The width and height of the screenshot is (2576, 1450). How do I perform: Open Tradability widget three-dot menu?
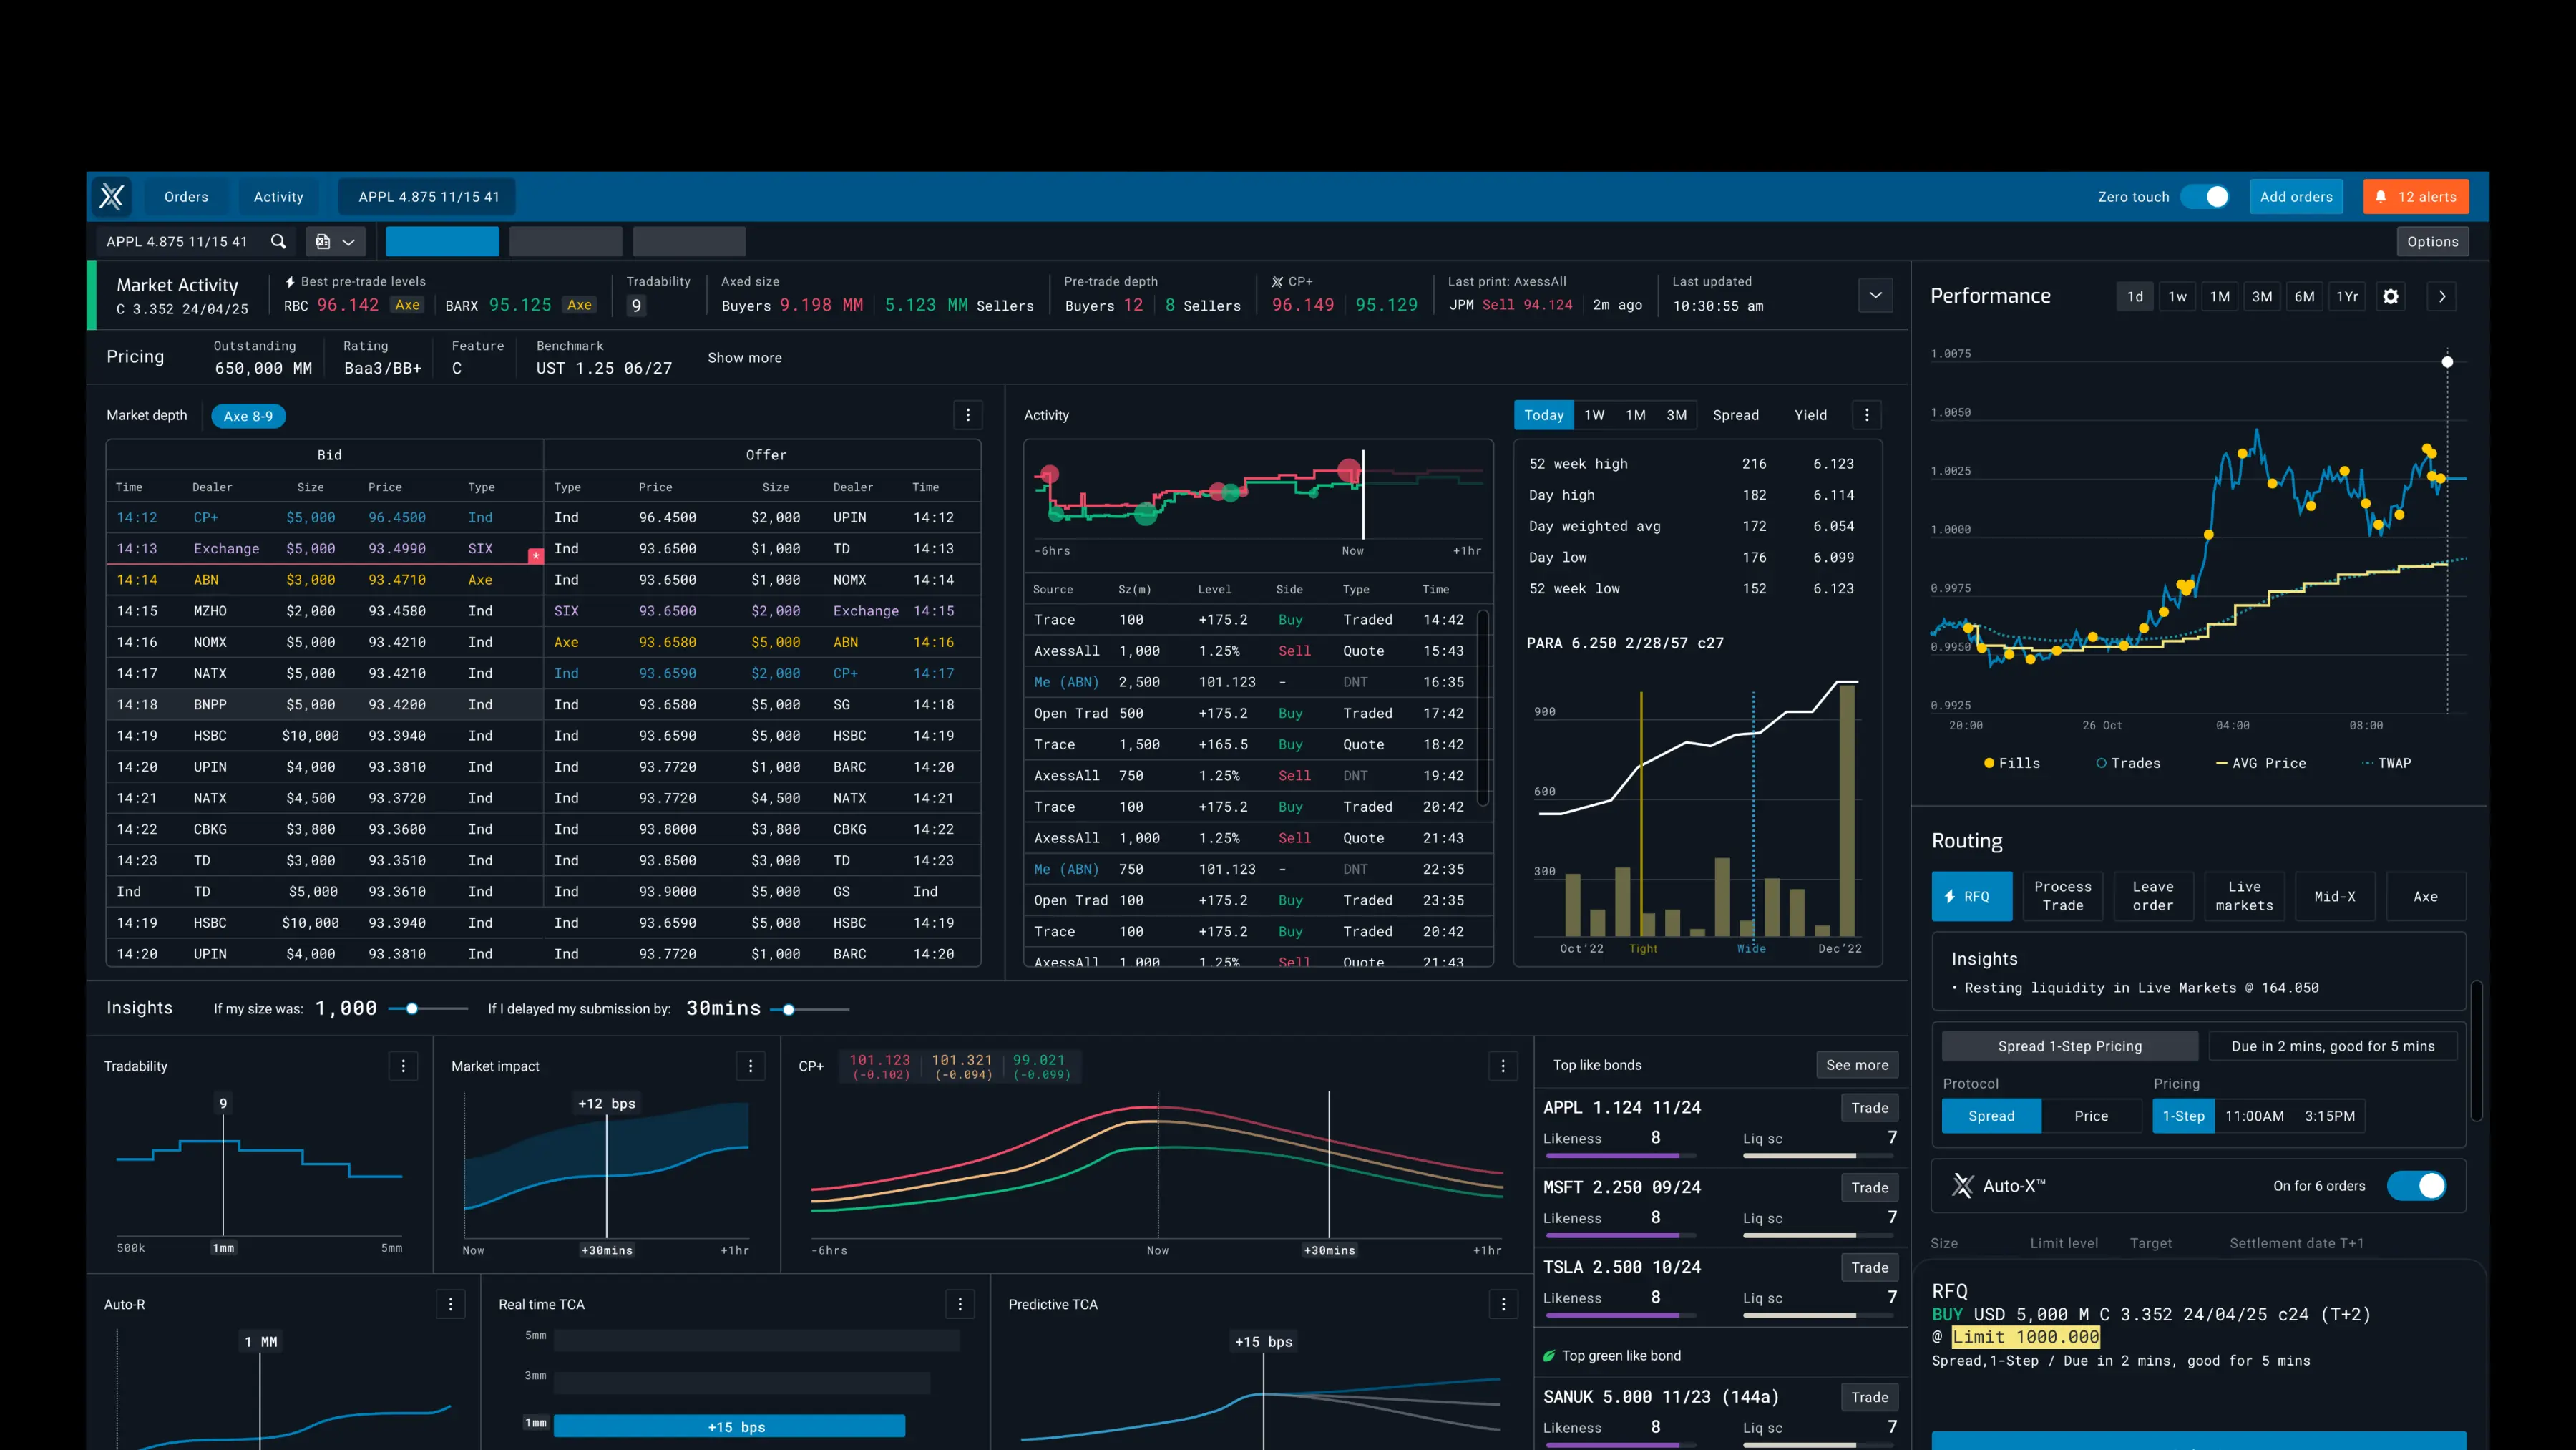tap(403, 1066)
